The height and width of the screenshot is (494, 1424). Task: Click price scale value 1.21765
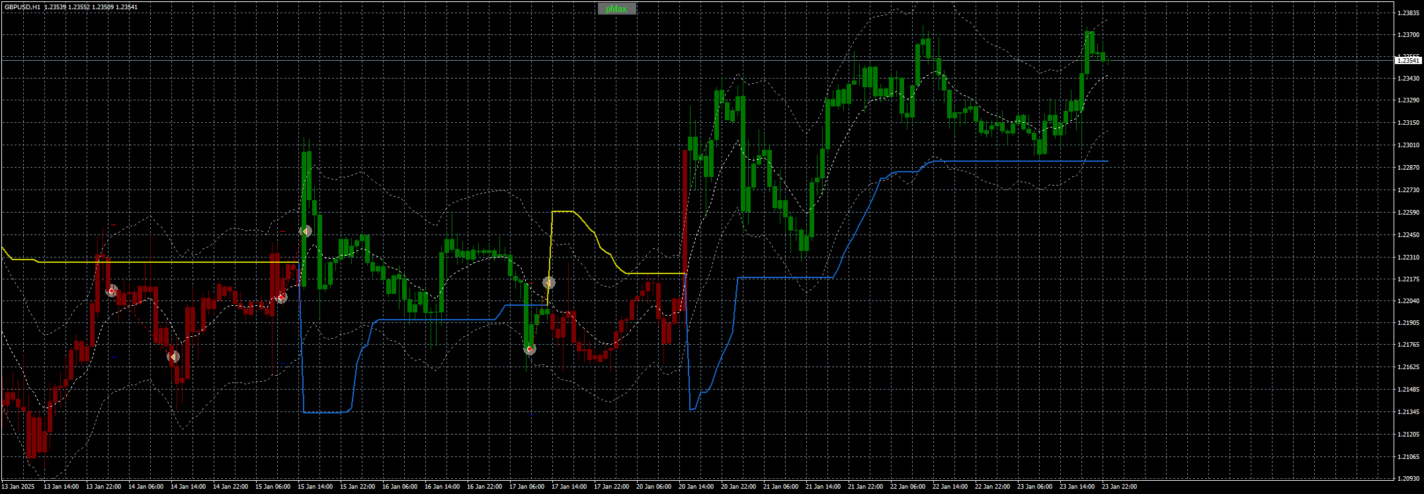pos(1407,345)
